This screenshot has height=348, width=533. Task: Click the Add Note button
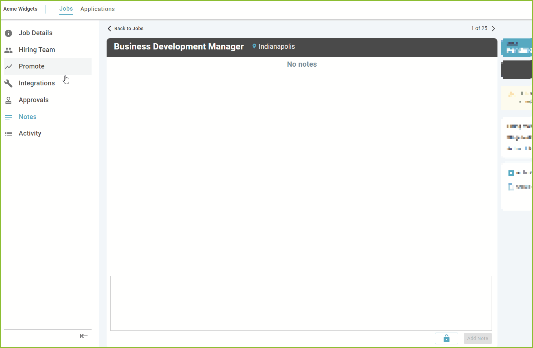[478, 338]
